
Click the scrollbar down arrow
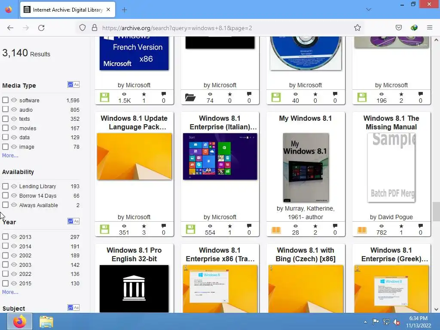click(x=436, y=309)
